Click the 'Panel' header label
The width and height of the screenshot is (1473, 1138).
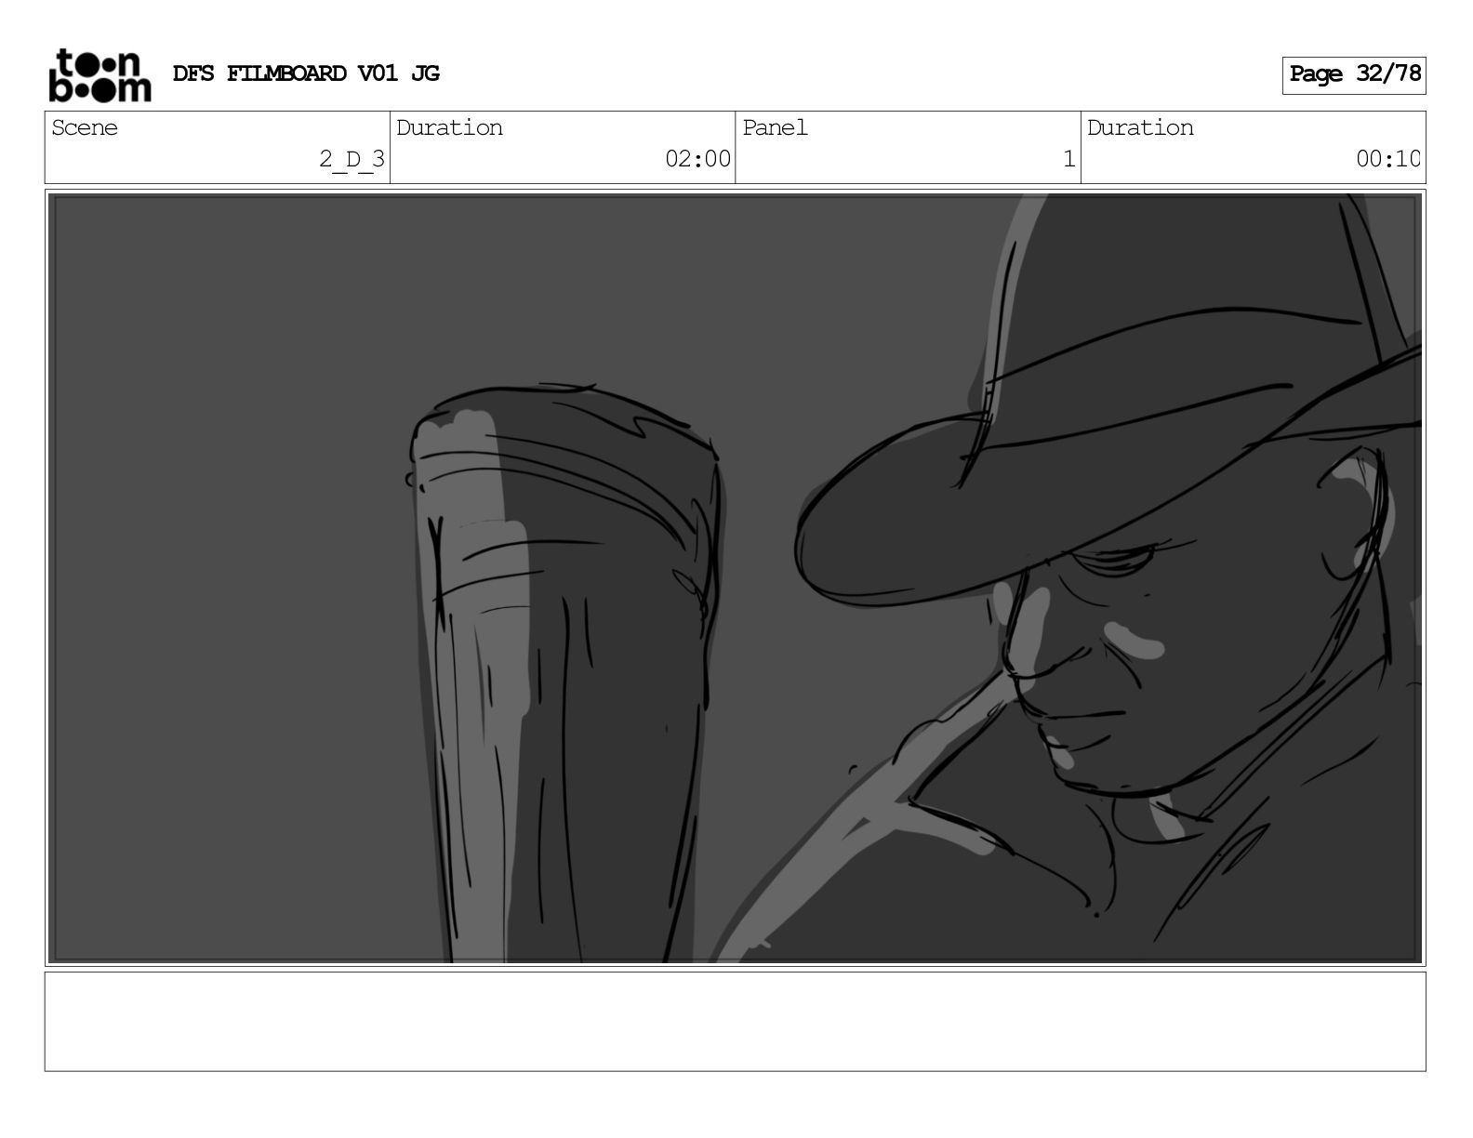775,127
